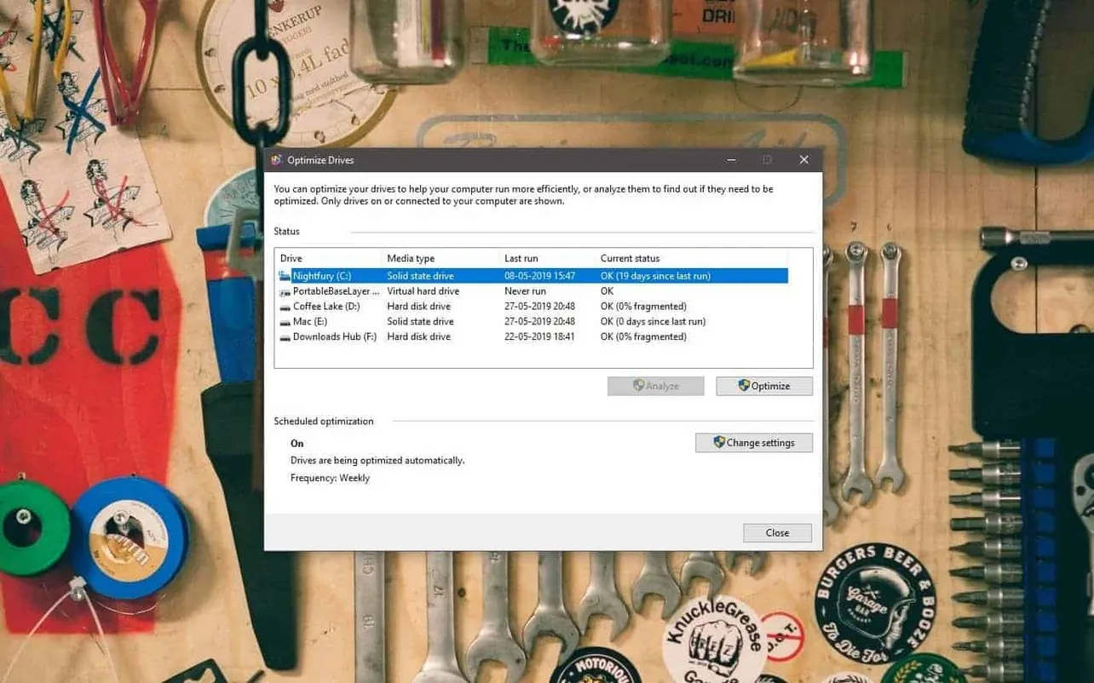Click the Optimize Drives title bar icon

tap(277, 159)
